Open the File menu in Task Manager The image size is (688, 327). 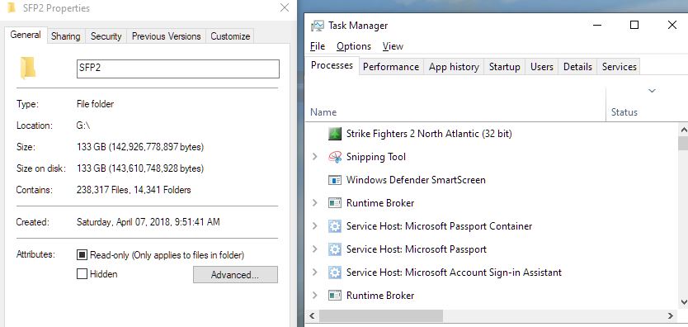pos(318,46)
